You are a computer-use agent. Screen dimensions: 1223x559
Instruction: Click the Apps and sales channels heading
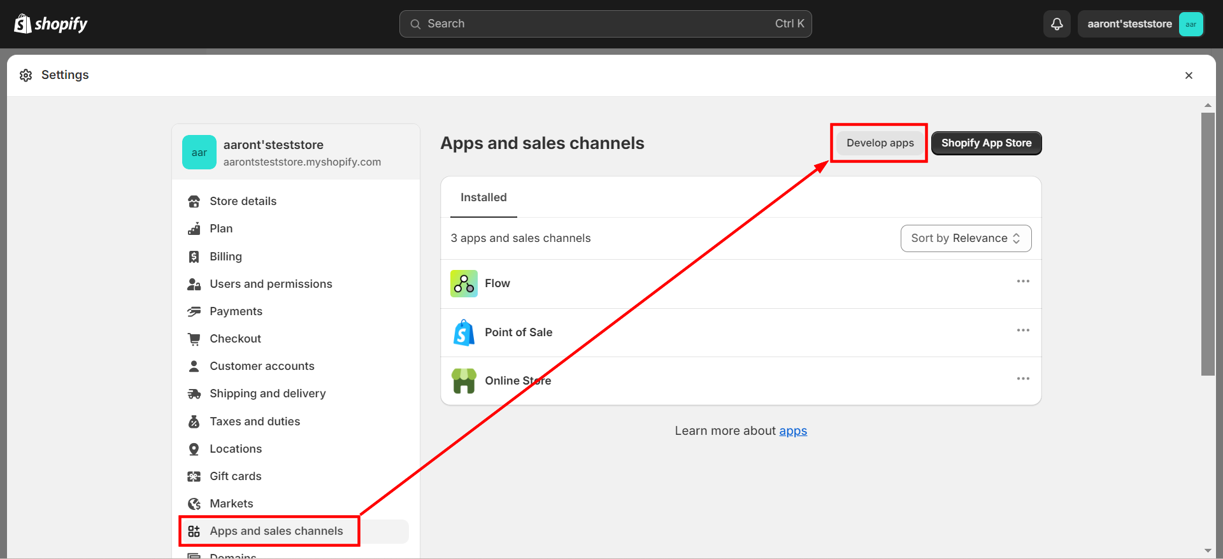(x=542, y=143)
